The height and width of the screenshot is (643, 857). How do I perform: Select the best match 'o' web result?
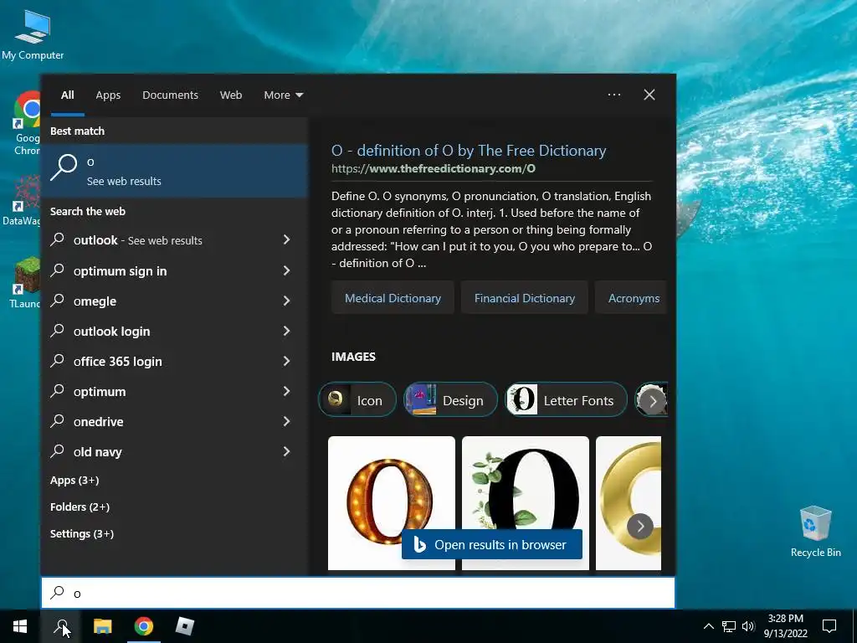pyautogui.click(x=175, y=171)
